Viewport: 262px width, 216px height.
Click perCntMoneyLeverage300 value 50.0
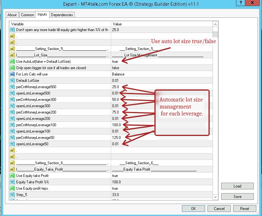(x=115, y=100)
